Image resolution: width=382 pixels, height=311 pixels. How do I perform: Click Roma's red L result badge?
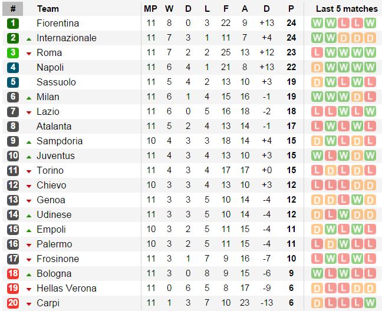(317, 52)
